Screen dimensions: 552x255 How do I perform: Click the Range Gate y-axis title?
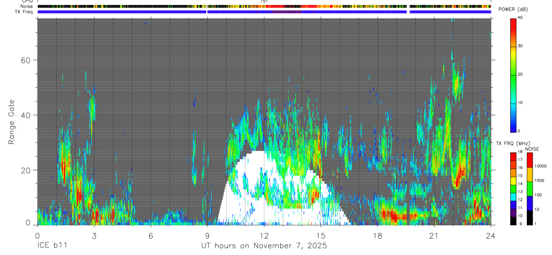[12, 122]
